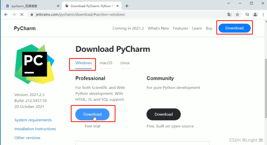Image resolution: width=267 pixels, height=145 pixels.
Task: Close the Download PyCharm tab
Action: pyautogui.click(x=117, y=6)
